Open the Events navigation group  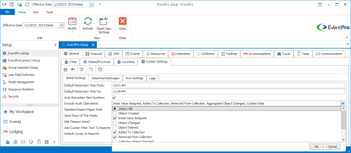coord(15,122)
